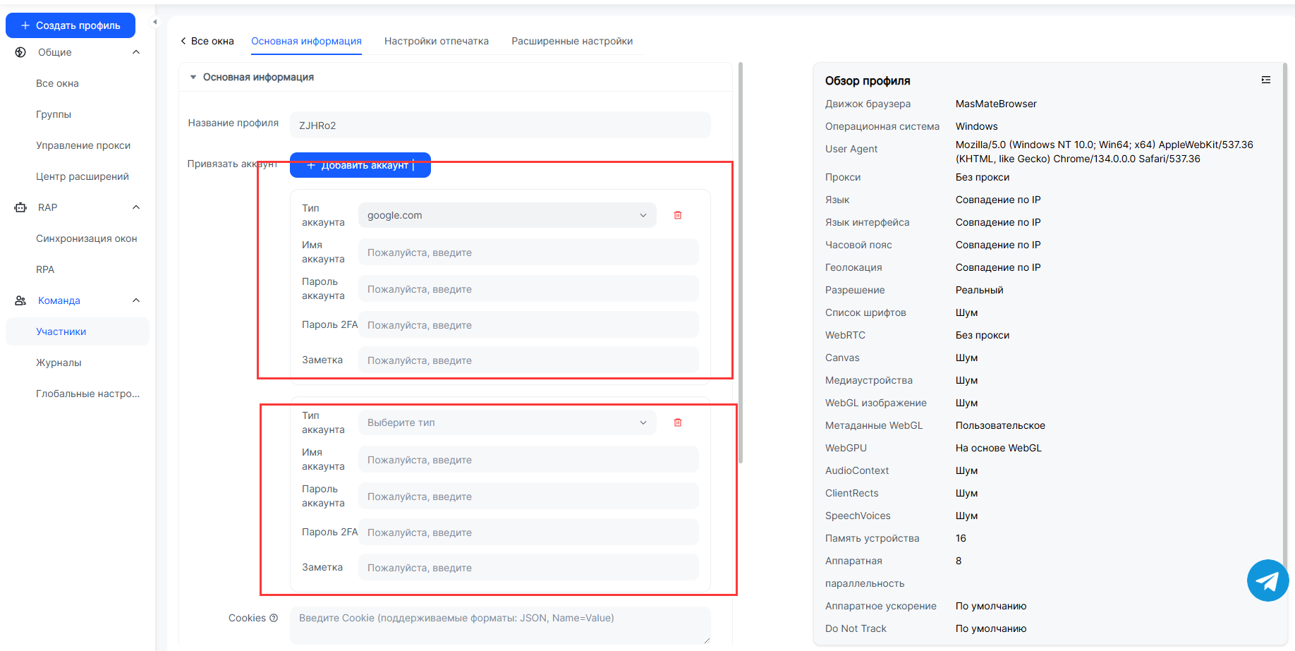Delete the second empty account entry

click(677, 422)
